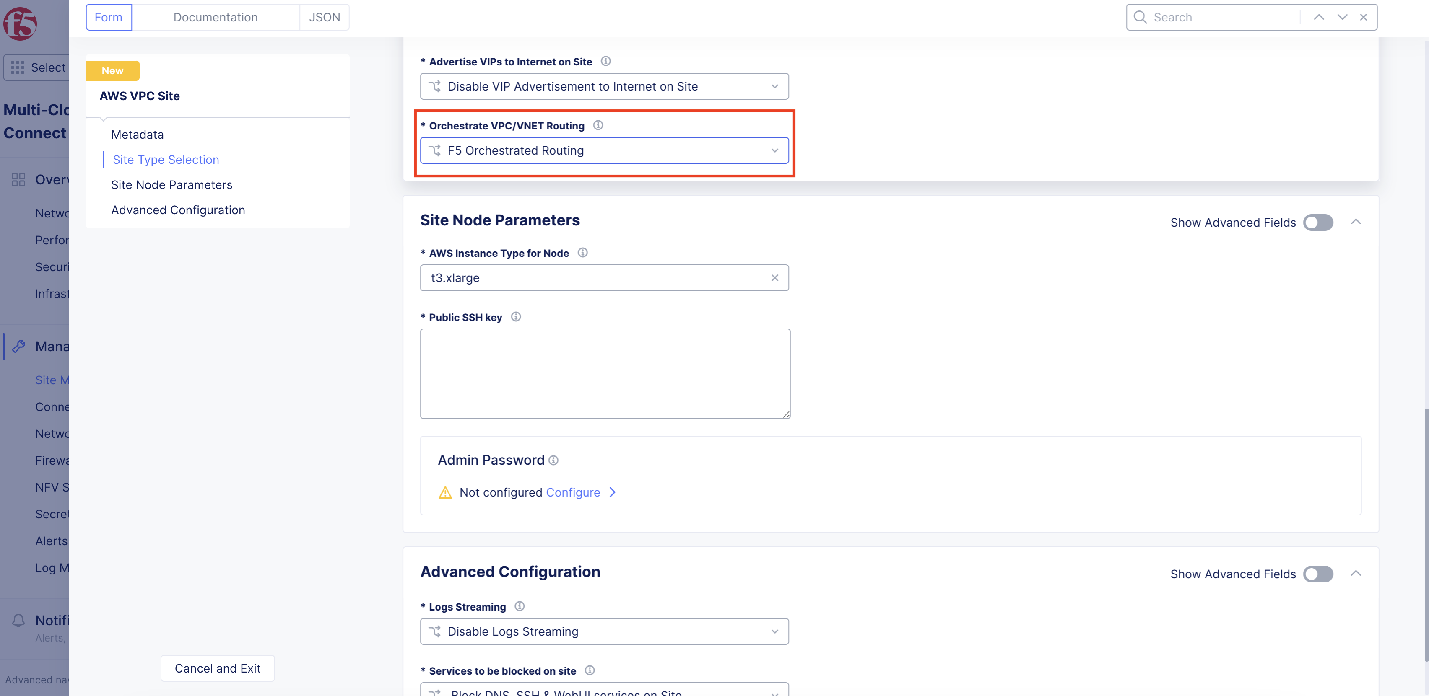Click info icon beside Orchestrate VPC/VNET Routing

tap(598, 125)
